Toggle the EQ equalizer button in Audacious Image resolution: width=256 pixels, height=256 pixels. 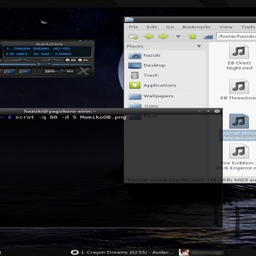70,60
